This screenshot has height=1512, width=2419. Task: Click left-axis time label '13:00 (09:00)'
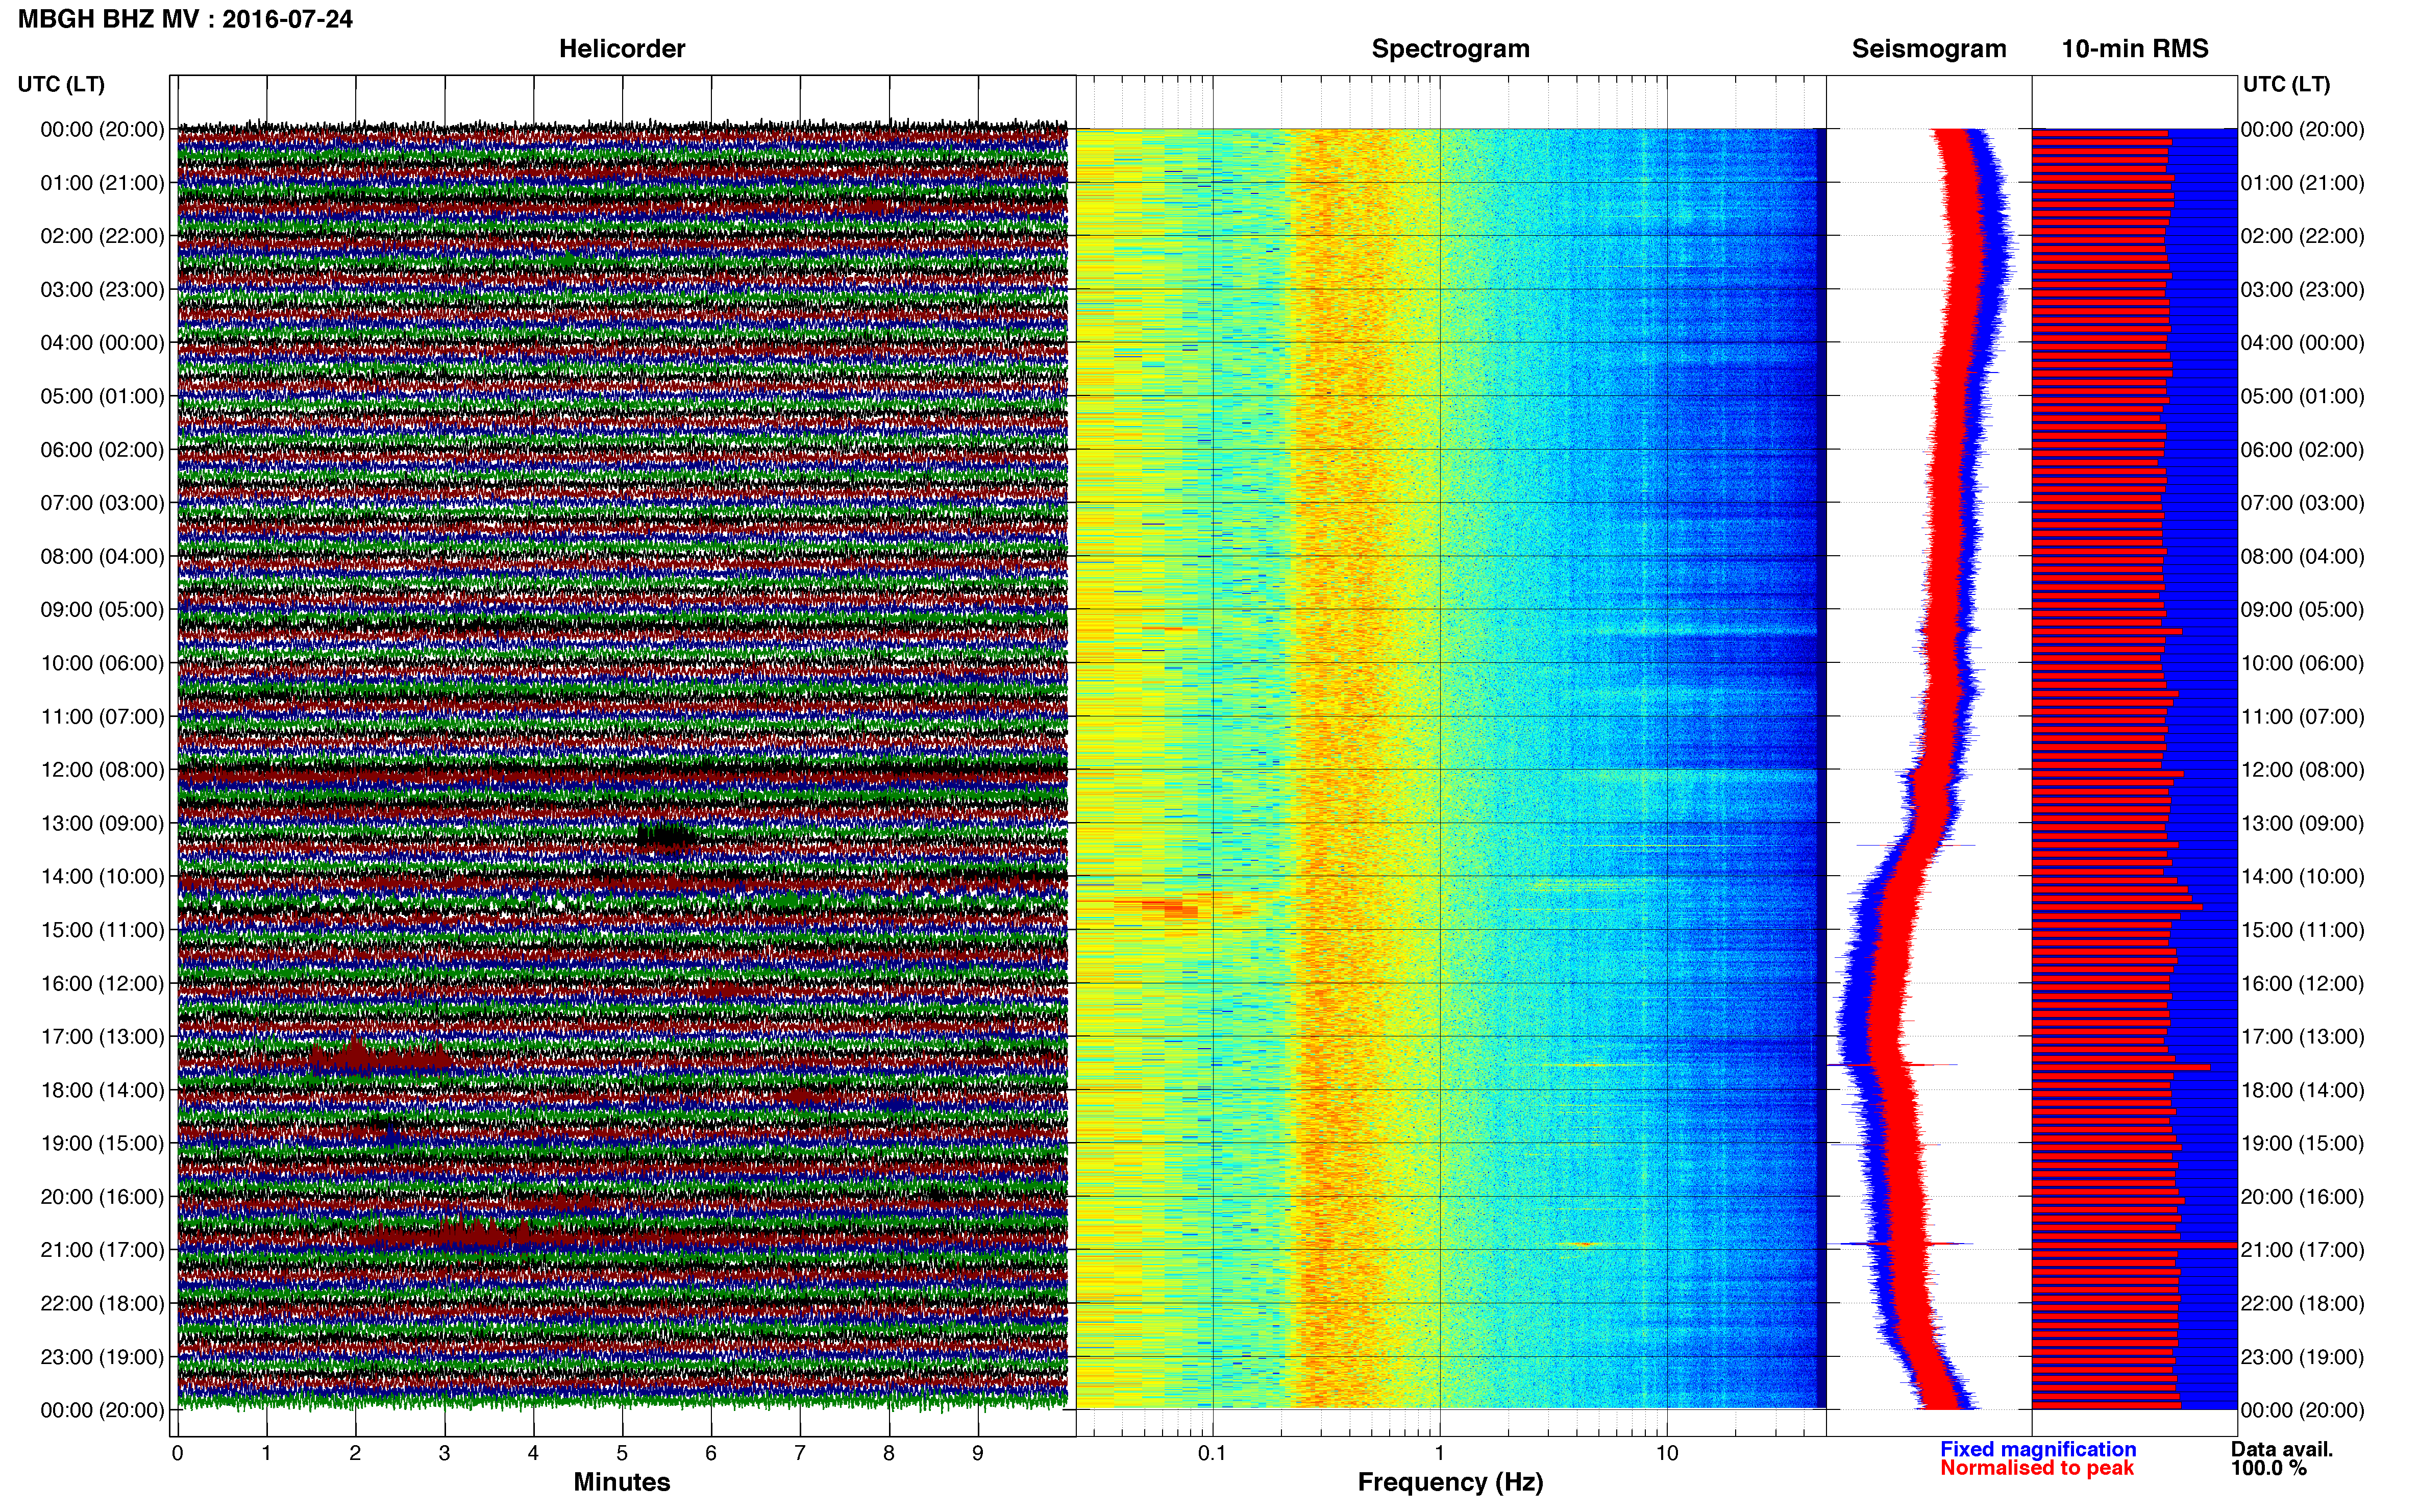[x=102, y=823]
